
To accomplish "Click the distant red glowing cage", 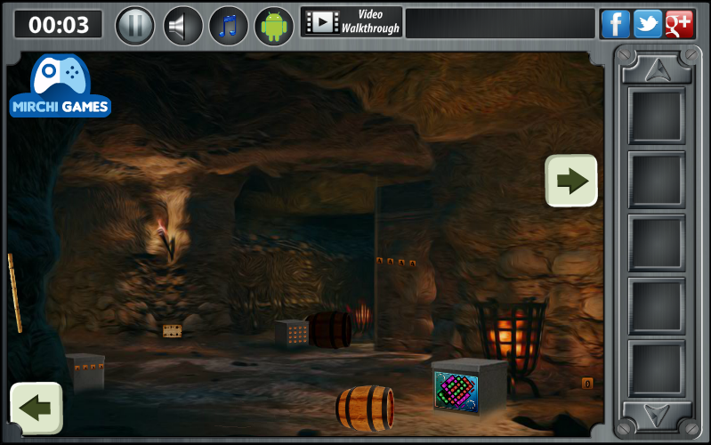I will pyautogui.click(x=361, y=316).
